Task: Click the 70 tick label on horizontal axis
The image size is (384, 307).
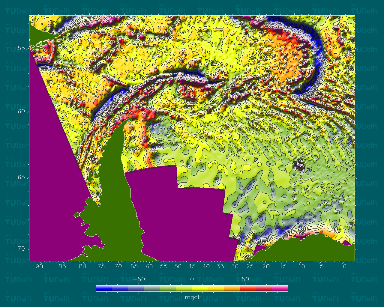Action: tap(118, 266)
